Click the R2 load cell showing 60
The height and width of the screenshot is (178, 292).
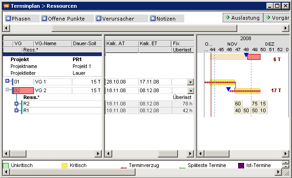(238, 104)
